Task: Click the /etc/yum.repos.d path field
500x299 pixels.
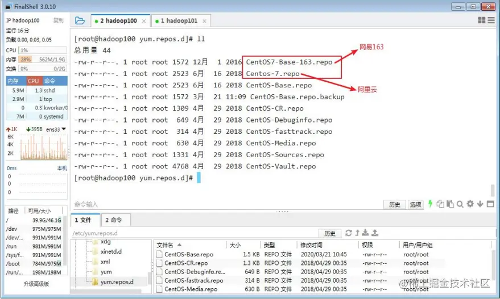Action: 195,233
